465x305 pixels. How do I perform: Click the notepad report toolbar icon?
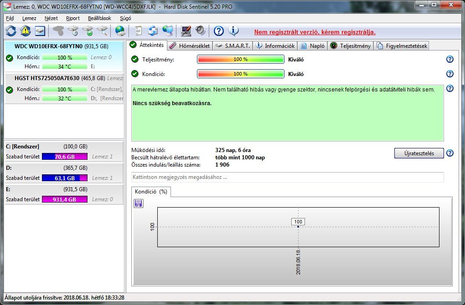(x=139, y=31)
